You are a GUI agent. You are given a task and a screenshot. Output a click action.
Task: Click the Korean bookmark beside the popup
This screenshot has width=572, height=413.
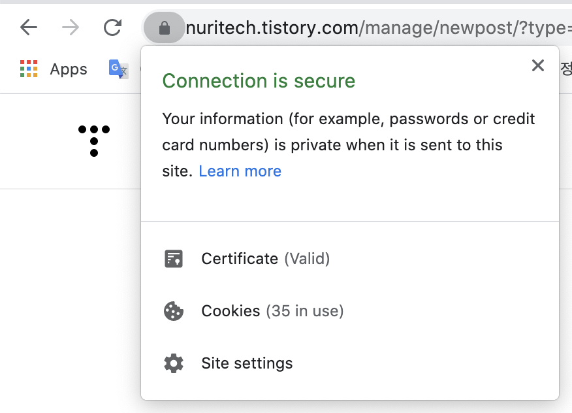566,69
